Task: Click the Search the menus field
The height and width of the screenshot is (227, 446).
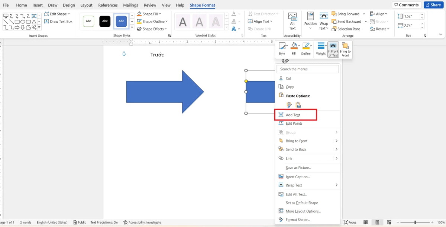Action: [x=308, y=69]
